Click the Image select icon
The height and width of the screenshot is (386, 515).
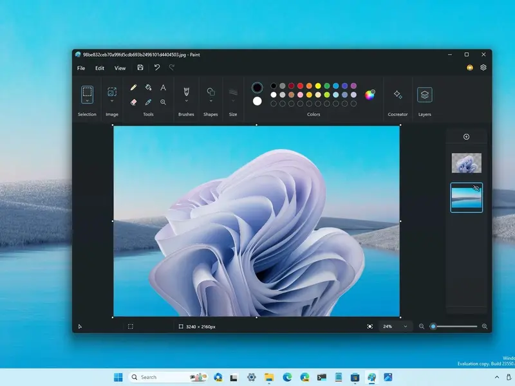click(x=112, y=91)
